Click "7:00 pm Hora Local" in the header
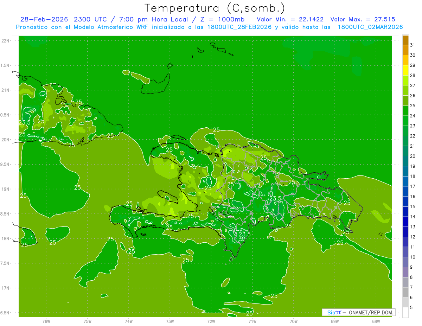The image size is (422, 326). (x=153, y=19)
